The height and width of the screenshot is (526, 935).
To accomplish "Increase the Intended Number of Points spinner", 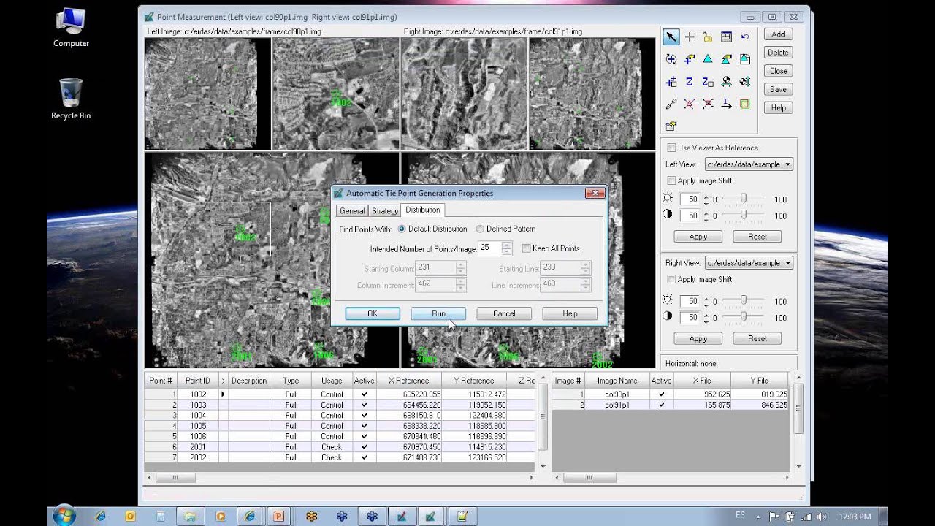I will click(x=507, y=245).
